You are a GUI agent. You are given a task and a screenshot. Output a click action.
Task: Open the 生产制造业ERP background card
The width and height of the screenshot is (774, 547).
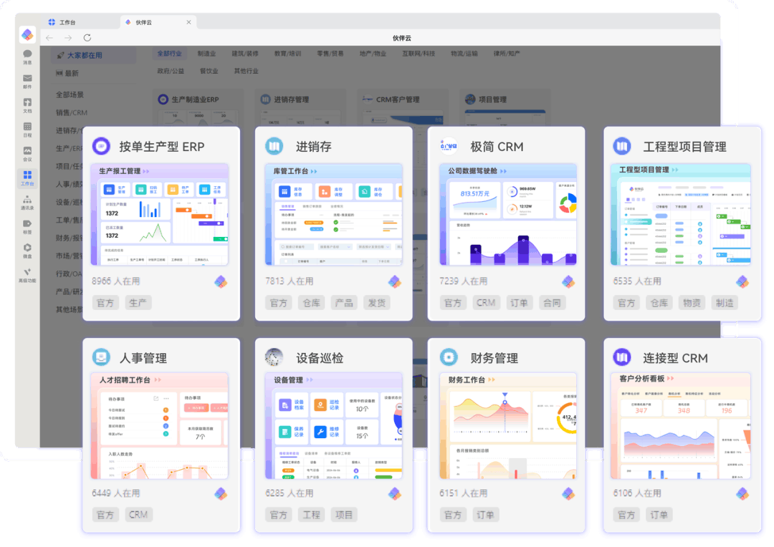click(x=199, y=107)
